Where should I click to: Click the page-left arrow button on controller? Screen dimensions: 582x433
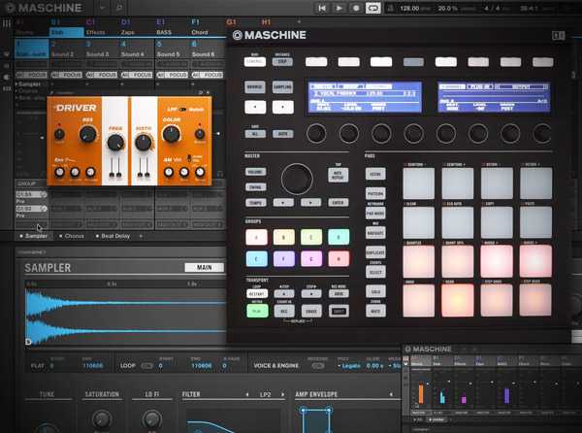pos(255,107)
